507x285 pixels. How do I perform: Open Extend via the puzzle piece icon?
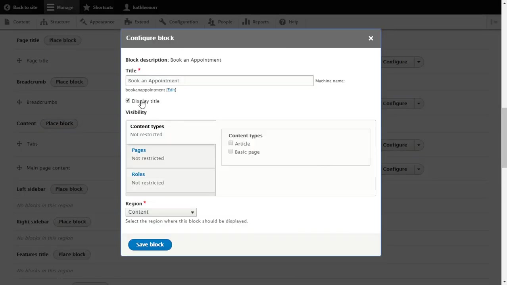[x=127, y=22]
